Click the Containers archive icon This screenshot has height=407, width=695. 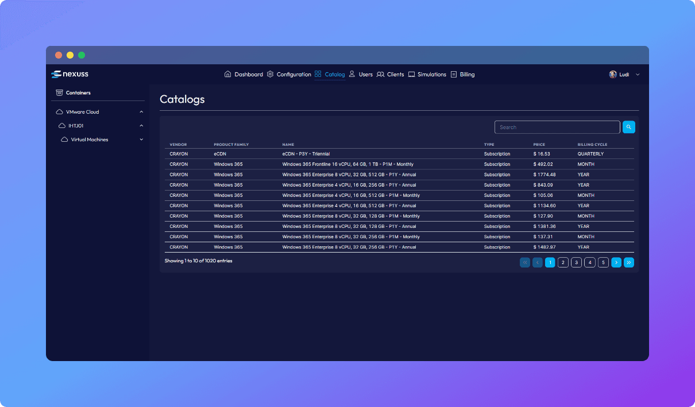pyautogui.click(x=59, y=92)
